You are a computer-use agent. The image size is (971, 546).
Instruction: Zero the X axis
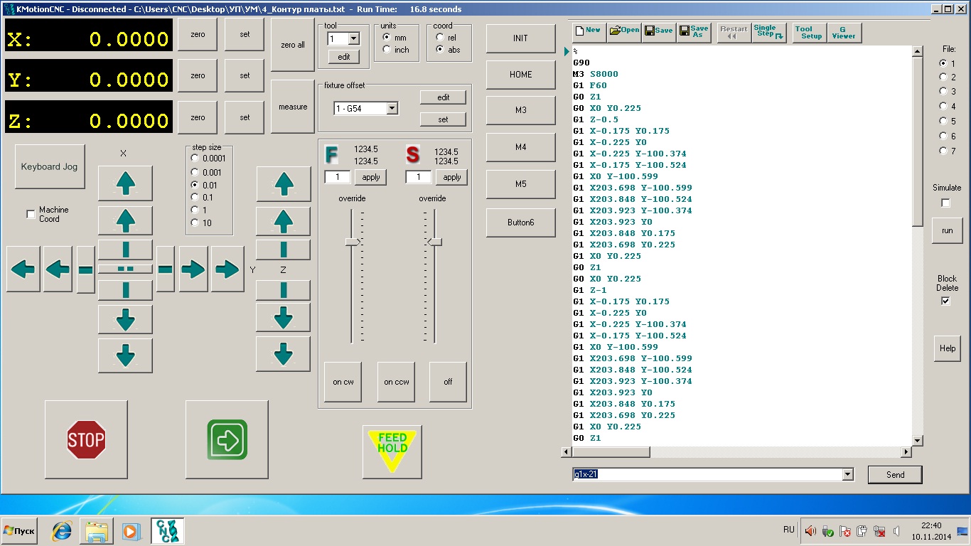tap(198, 34)
